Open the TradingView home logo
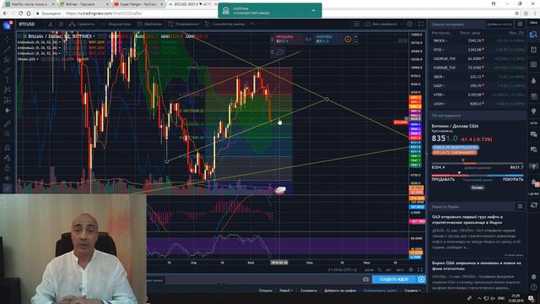 click(x=8, y=24)
